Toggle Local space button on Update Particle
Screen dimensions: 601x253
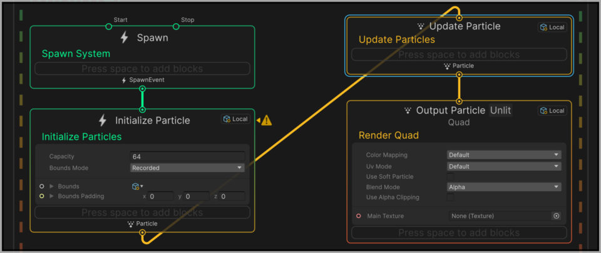(552, 27)
